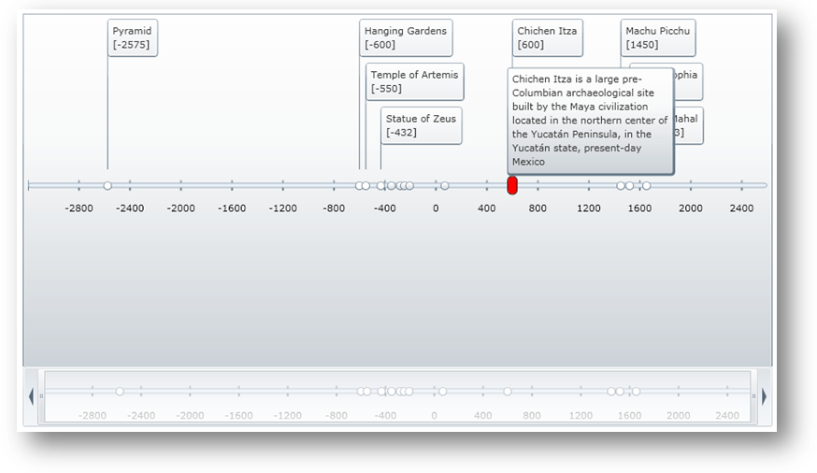Click the Pyramid marker in the bottom navigator
Screen dimensions: 817x473
coord(120,391)
